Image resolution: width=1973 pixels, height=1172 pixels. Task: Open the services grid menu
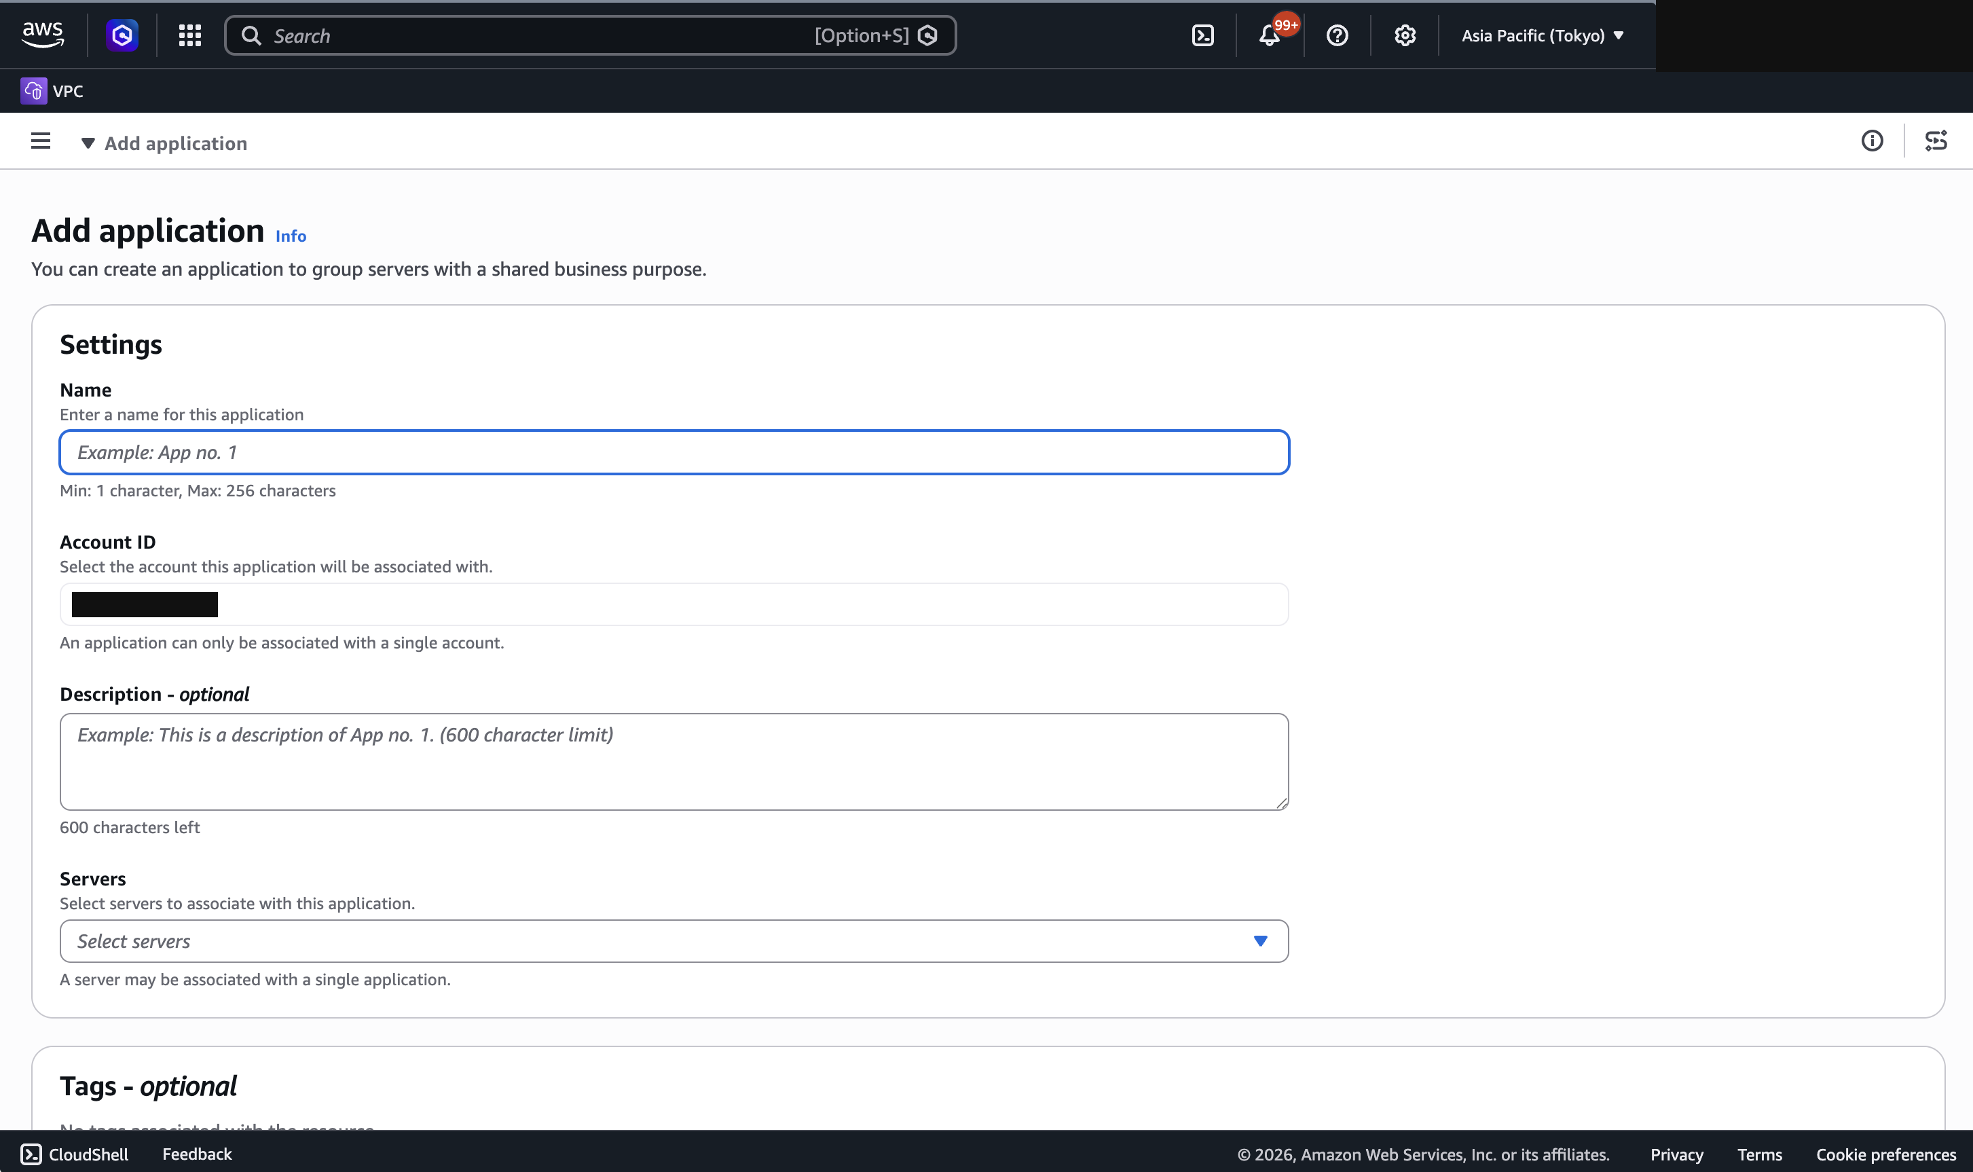point(189,35)
